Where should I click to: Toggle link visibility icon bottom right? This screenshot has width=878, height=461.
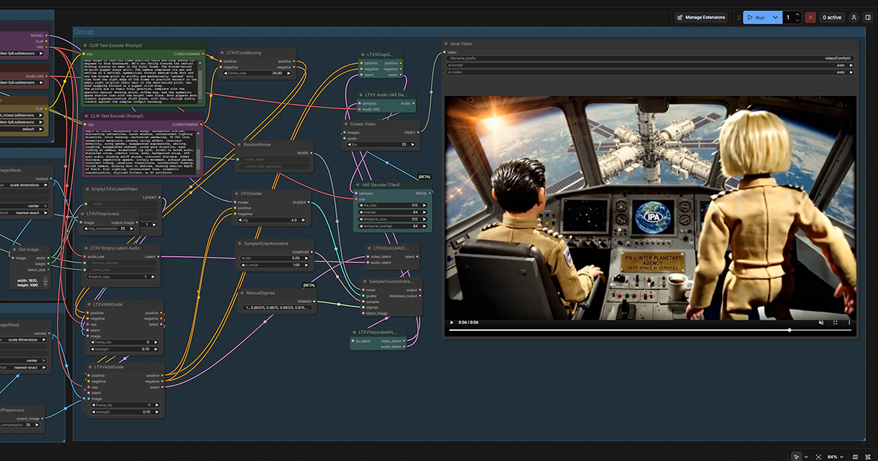point(868,456)
